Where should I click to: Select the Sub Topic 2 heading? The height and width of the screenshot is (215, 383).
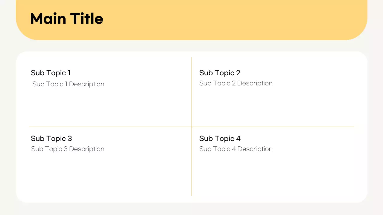(x=220, y=73)
